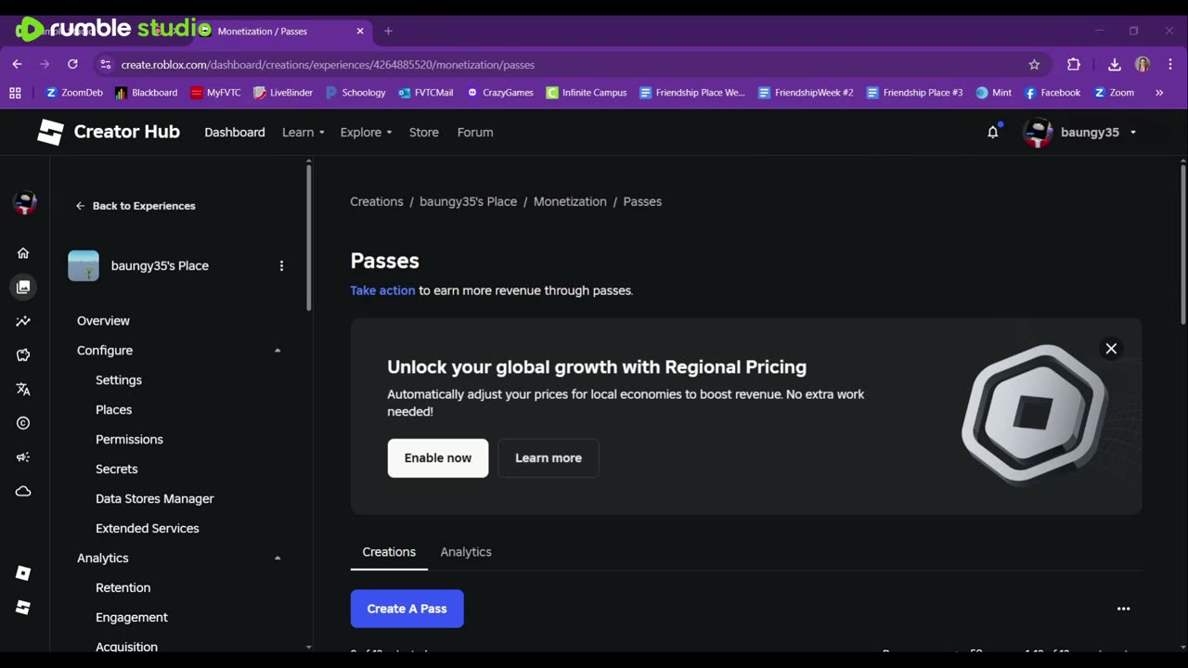
Task: Click Enable now for Regional Pricing
Action: (438, 458)
